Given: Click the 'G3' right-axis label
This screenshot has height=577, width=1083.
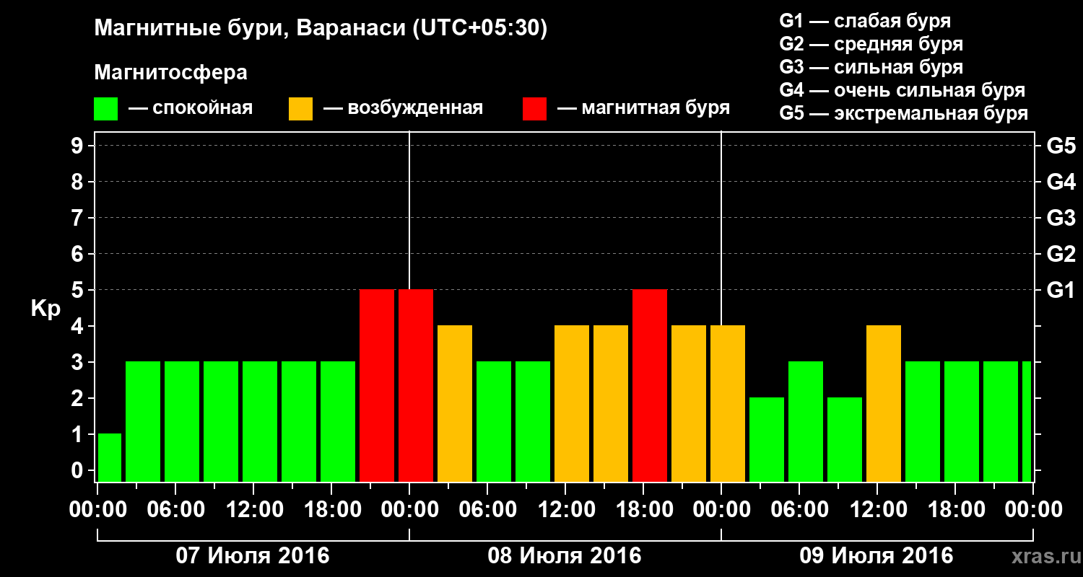Looking at the screenshot, I should 1061,218.
